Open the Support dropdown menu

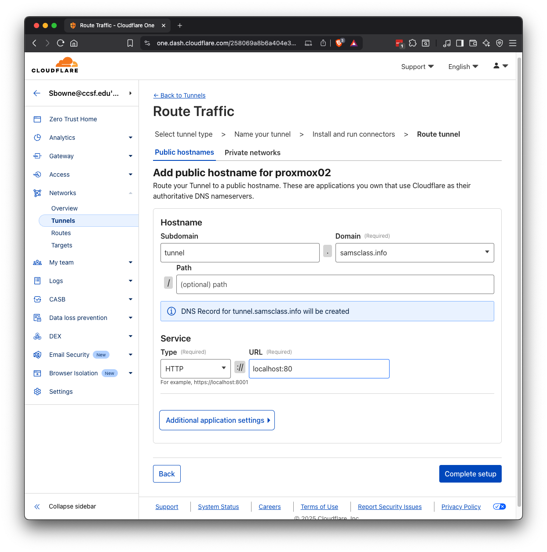coord(417,66)
